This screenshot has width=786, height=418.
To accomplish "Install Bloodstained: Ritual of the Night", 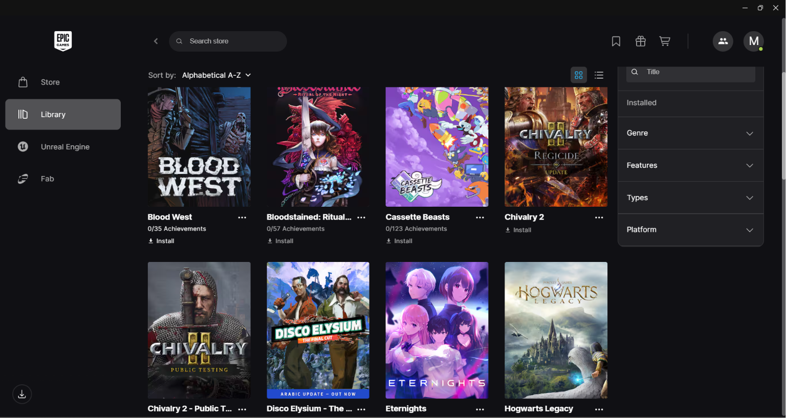I will pos(280,241).
